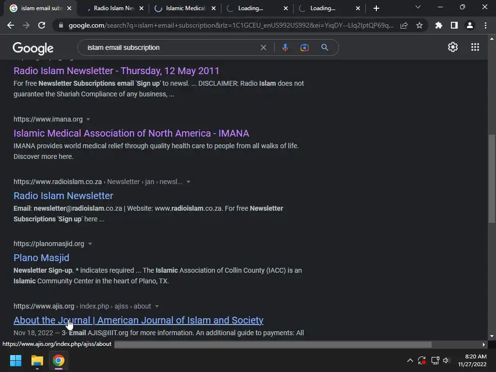This screenshot has height=372, width=496.
Task: Launch File Explorer from the taskbar
Action: click(x=37, y=360)
